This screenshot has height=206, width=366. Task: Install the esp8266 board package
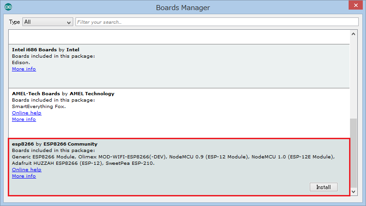point(323,187)
